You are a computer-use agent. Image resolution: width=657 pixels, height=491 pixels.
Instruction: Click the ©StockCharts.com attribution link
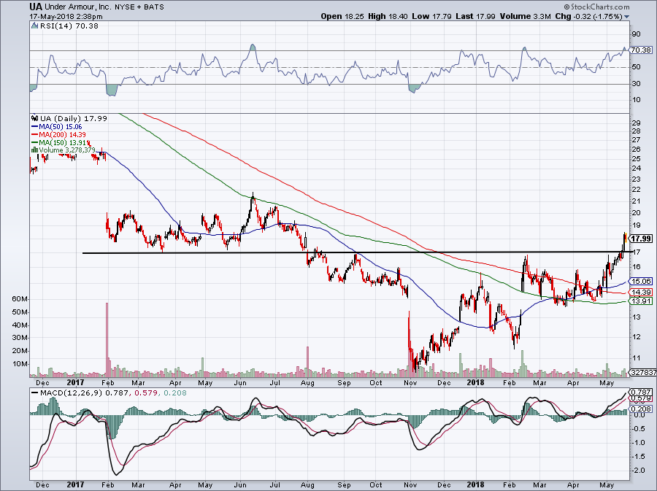[596, 7]
